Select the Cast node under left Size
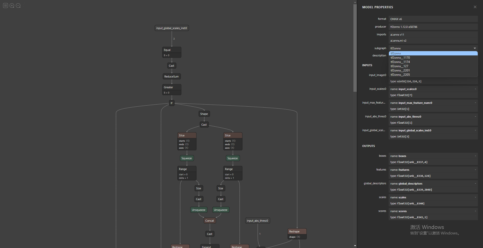Image resolution: width=483 pixels, height=248 pixels. tap(199, 199)
